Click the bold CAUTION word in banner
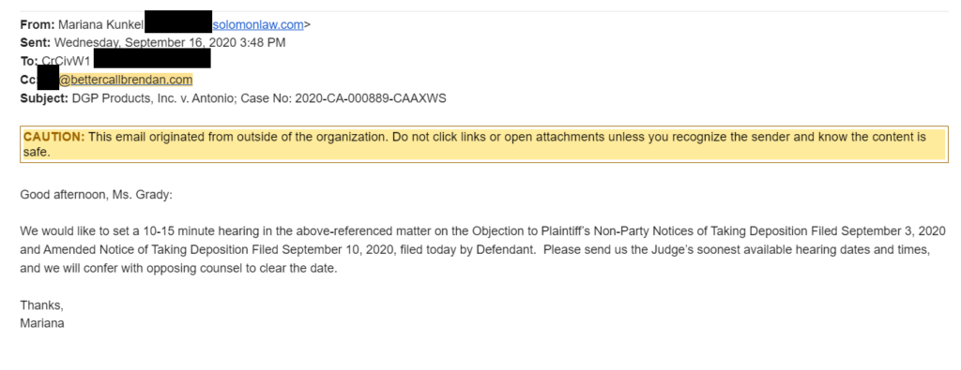Screen dimensions: 961x370 point(53,137)
